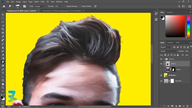The height and width of the screenshot is (108, 192).
Task: Open the Image menu
Action: (x=18, y=2)
